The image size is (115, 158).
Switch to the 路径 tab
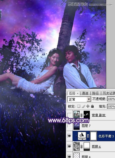pyautogui.click(x=95, y=93)
